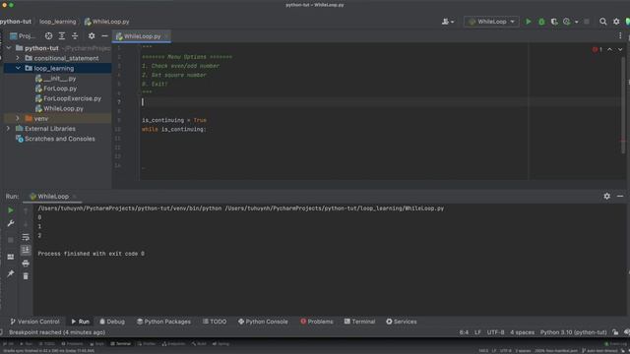Screen dimensions: 630x354
Task: Select WhileLoop.py in project tree
Action: pos(59,108)
